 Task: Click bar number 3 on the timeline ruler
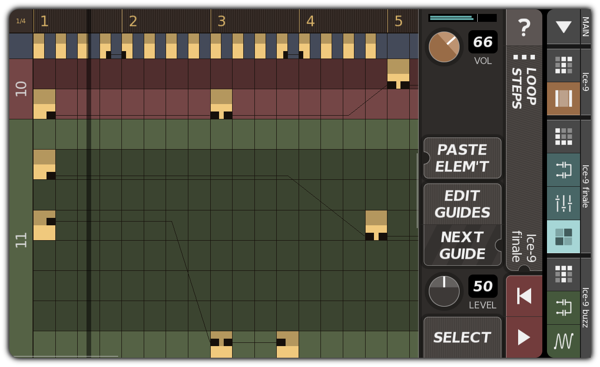[221, 20]
